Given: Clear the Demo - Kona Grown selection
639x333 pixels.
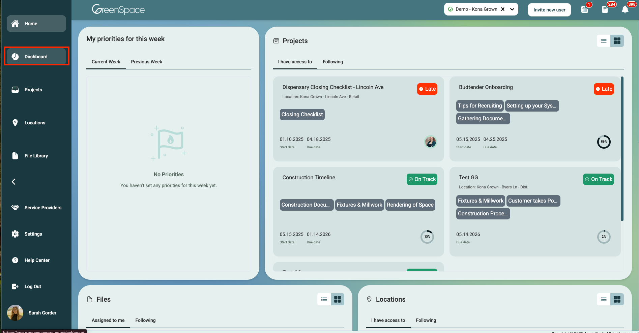Looking at the screenshot, I should [x=503, y=9].
